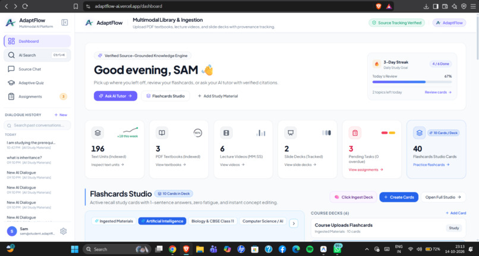Click the Create Cards button
The height and width of the screenshot is (256, 479).
pyautogui.click(x=399, y=197)
